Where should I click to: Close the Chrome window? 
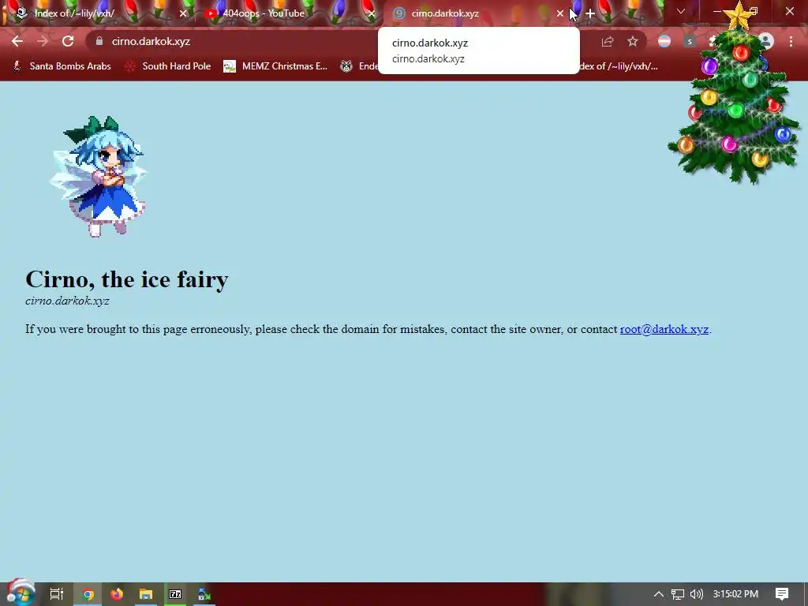coord(789,11)
